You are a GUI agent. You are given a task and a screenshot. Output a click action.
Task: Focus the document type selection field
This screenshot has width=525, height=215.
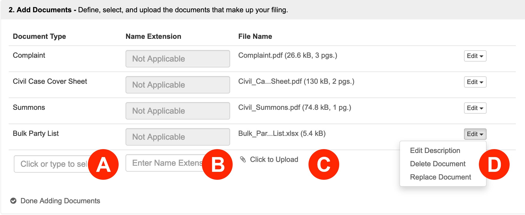point(51,164)
